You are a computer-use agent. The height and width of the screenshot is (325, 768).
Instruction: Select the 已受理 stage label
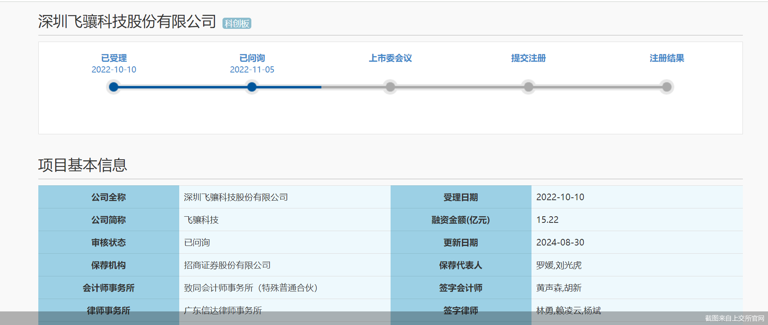click(x=114, y=58)
